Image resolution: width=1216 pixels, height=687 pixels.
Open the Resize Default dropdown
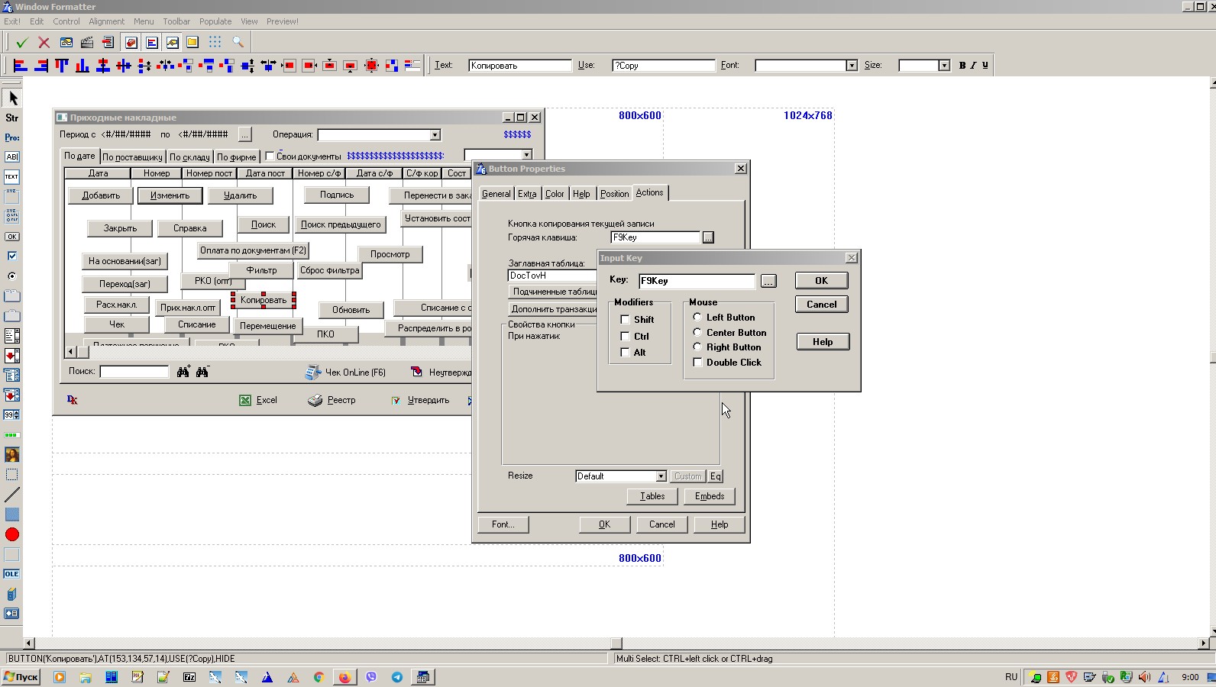(661, 476)
